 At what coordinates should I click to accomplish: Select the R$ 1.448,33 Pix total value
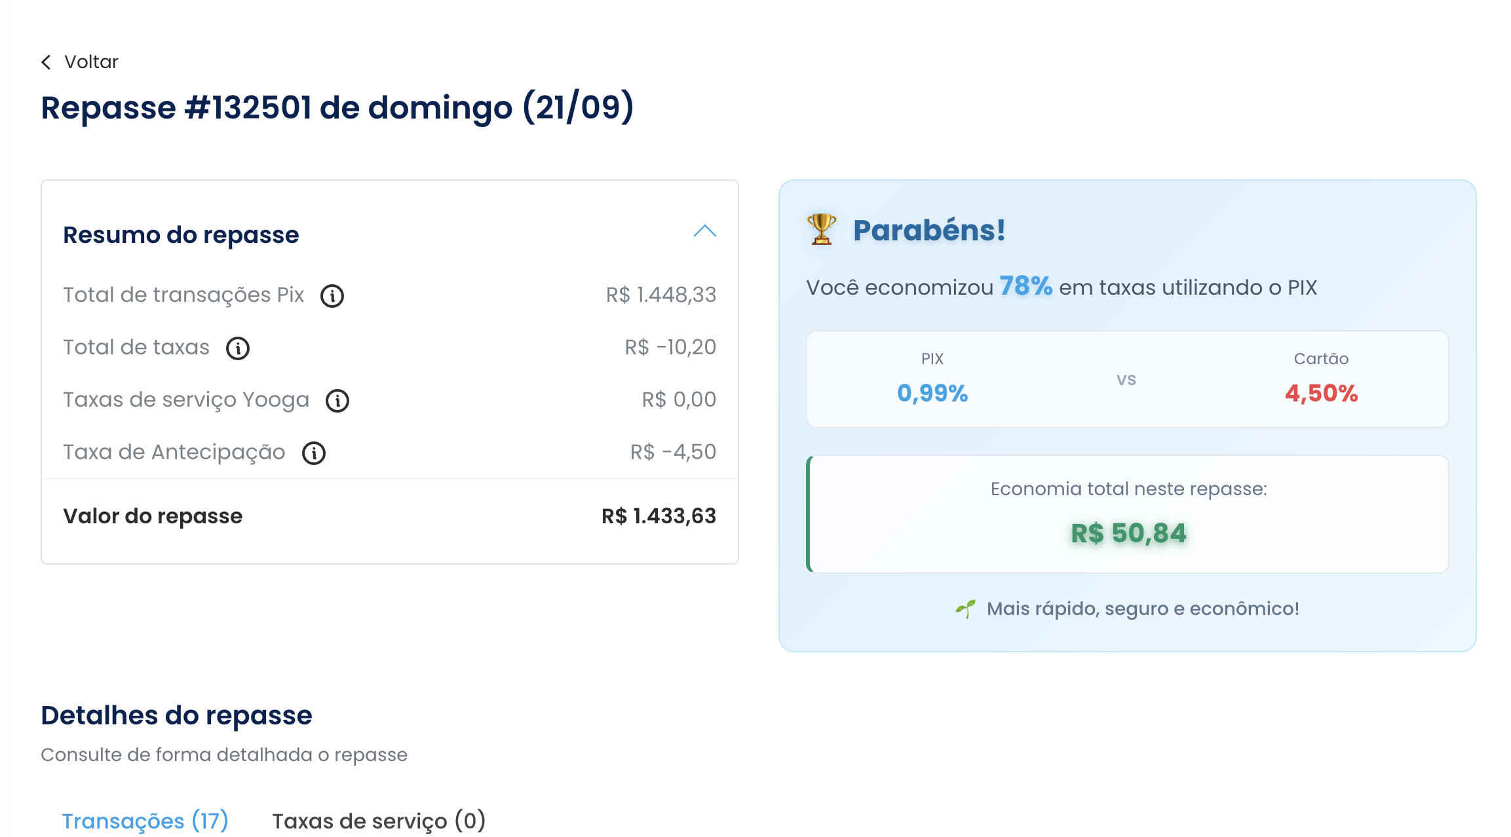click(x=660, y=295)
